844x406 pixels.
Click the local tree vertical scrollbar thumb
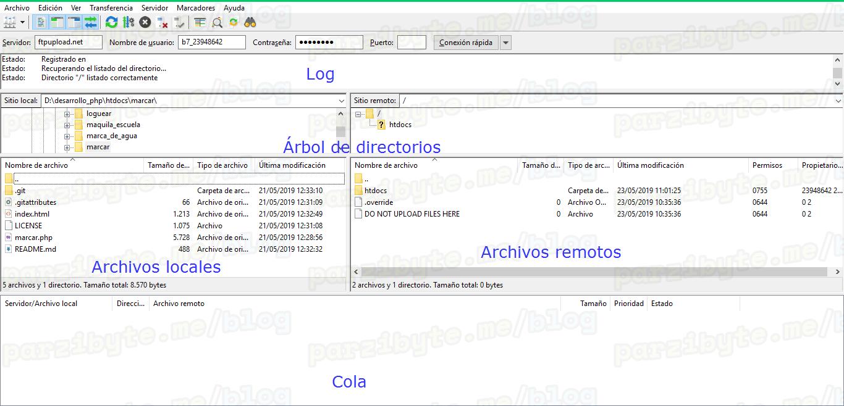(340, 131)
